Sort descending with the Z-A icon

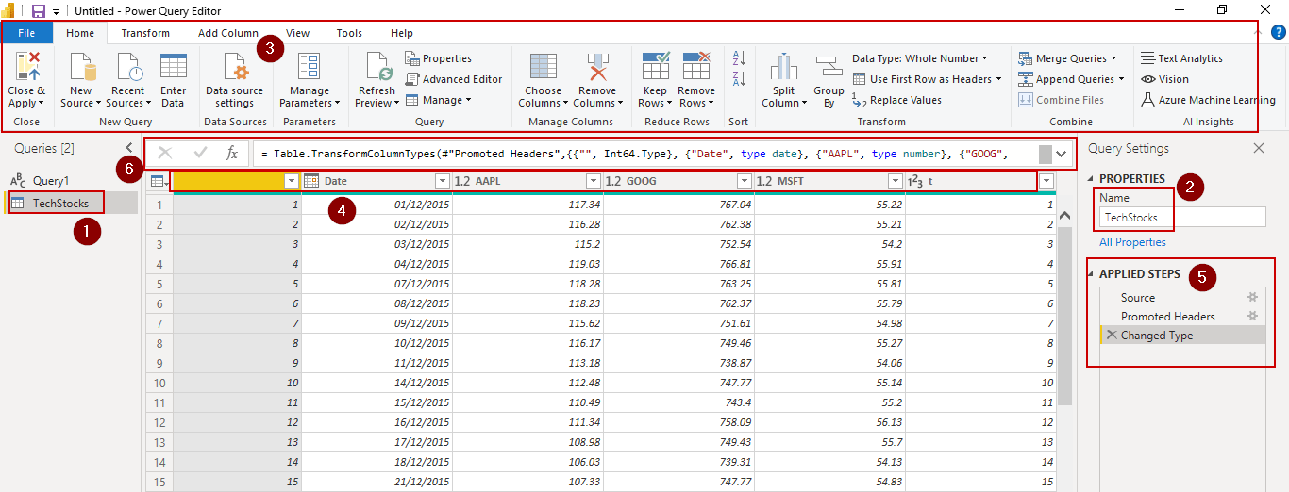coord(739,79)
